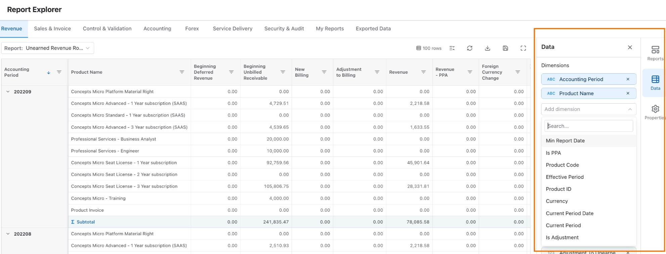
Task: Click the Product Name dimension chip
Action: coord(588,93)
